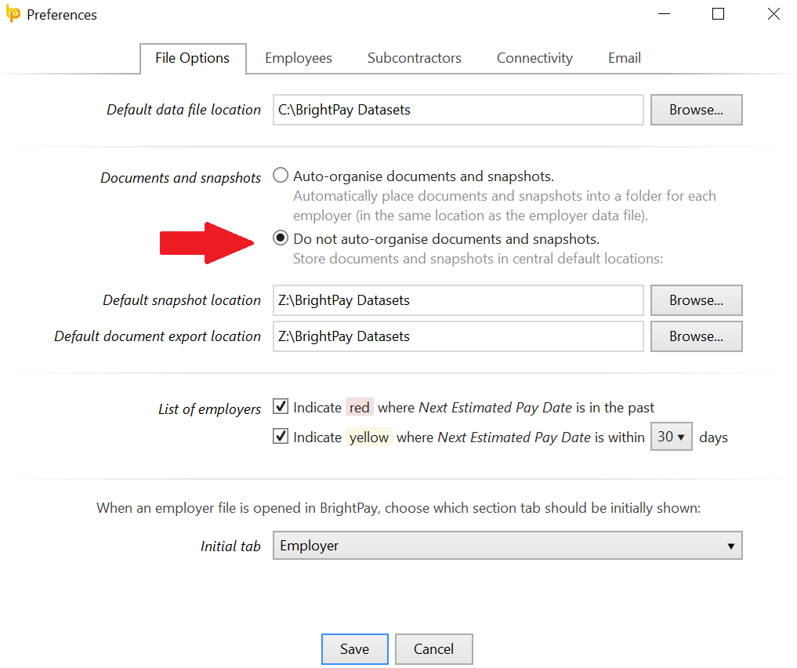Edit the Default snapshot location field
The height and width of the screenshot is (668, 797).
[458, 300]
